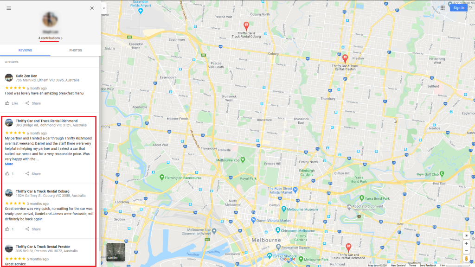Screen dimensions: 475x267
Task: Share the Cafe Zen Den review
Action: click(x=33, y=103)
